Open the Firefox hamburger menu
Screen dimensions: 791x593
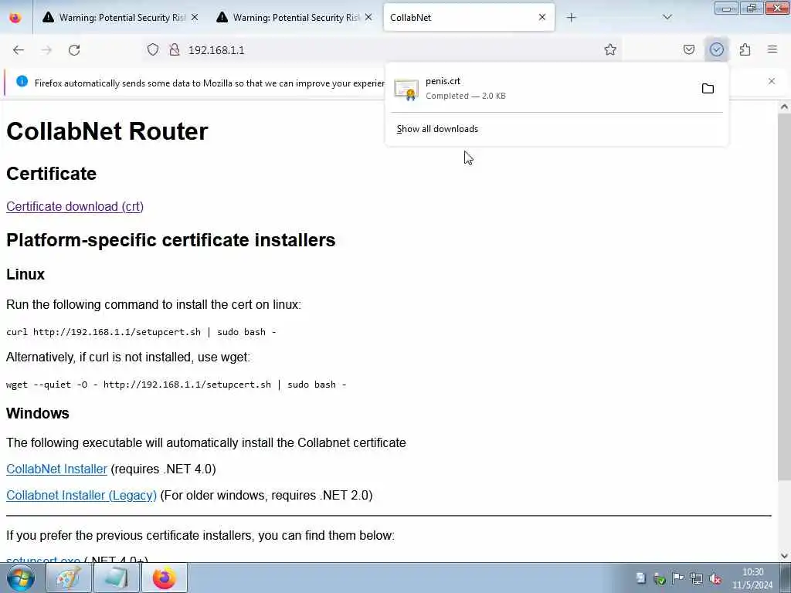pyautogui.click(x=772, y=49)
